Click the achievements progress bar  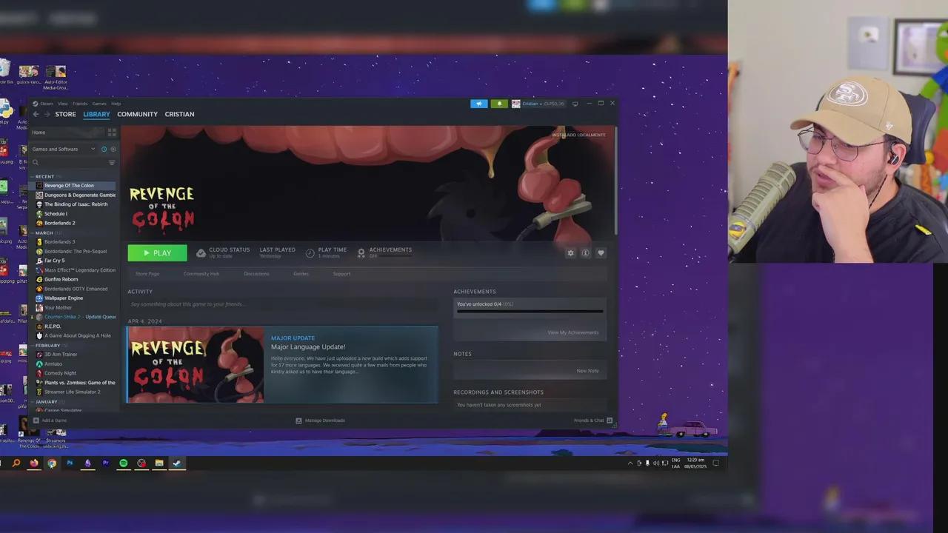point(530,312)
